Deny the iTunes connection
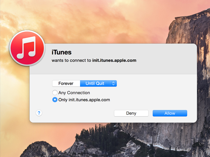 (x=131, y=113)
